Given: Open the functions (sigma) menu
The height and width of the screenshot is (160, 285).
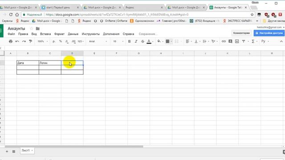Looking at the screenshot, I should [253, 41].
